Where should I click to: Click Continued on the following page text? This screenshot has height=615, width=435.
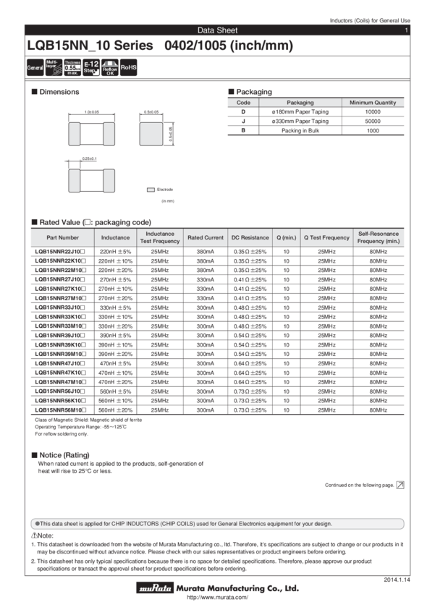tap(359, 485)
